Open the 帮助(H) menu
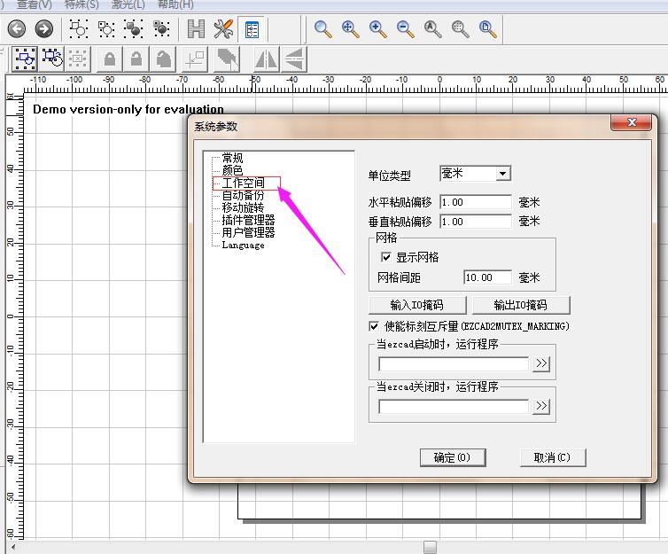Image resolution: width=668 pixels, height=554 pixels. tap(175, 4)
